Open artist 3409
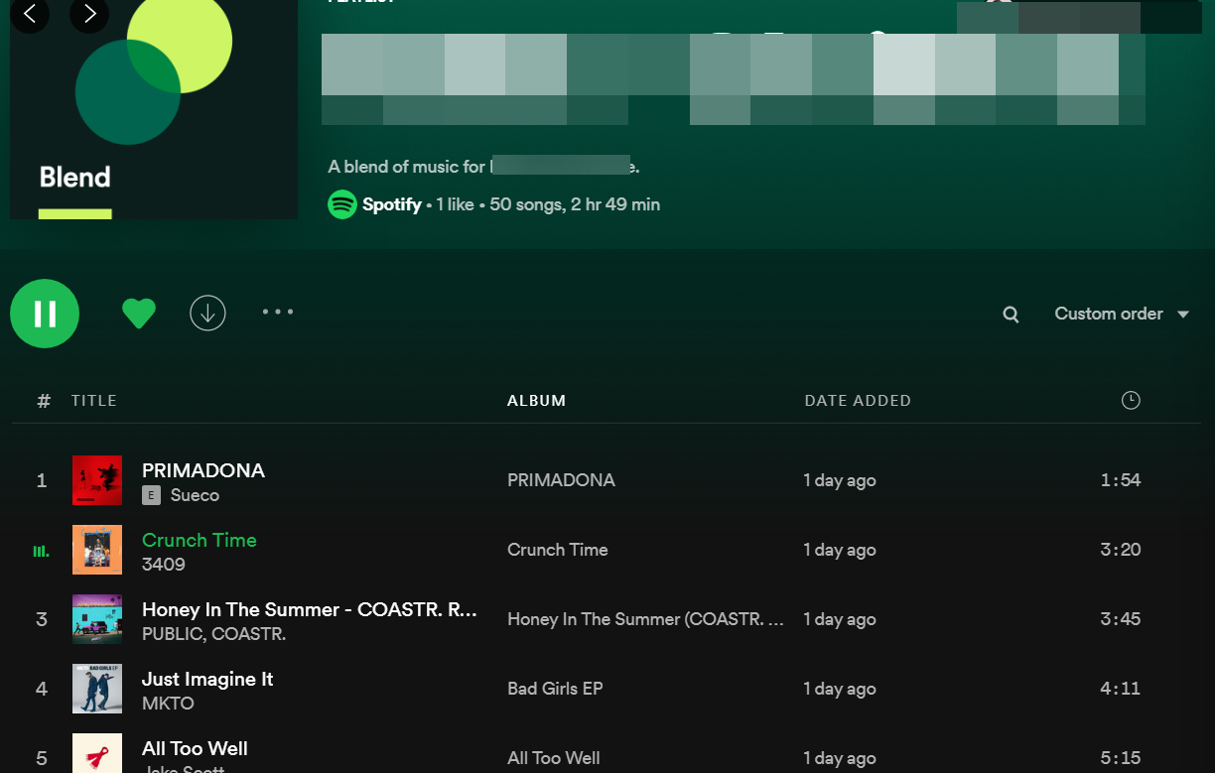The width and height of the screenshot is (1215, 773). pyautogui.click(x=164, y=565)
